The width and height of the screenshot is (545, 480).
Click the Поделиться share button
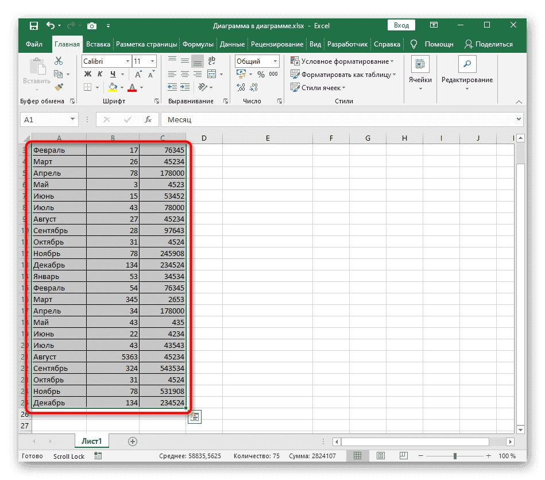(x=488, y=44)
